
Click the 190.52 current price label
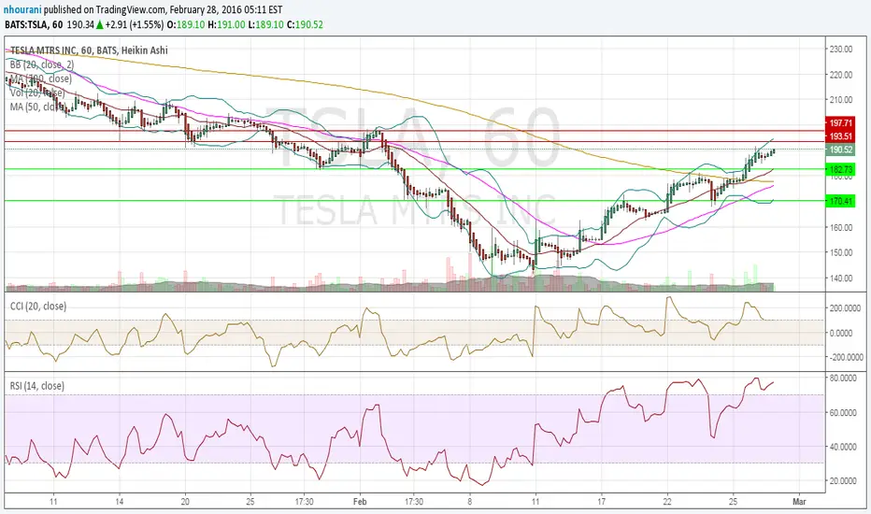coord(840,150)
